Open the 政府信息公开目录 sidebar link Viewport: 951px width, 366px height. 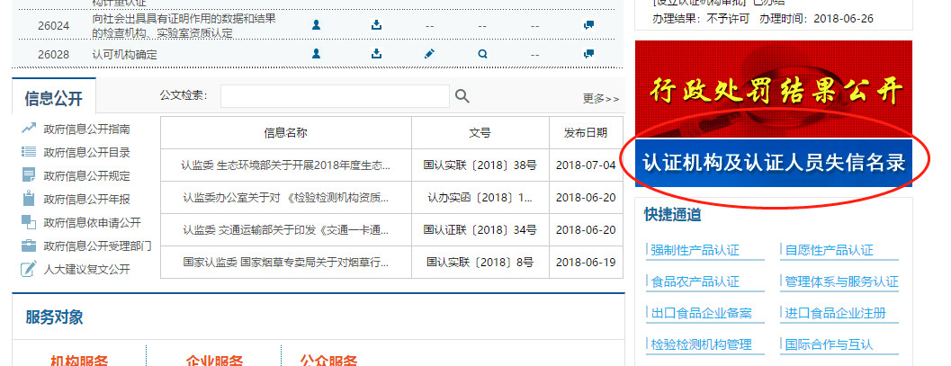tap(86, 152)
